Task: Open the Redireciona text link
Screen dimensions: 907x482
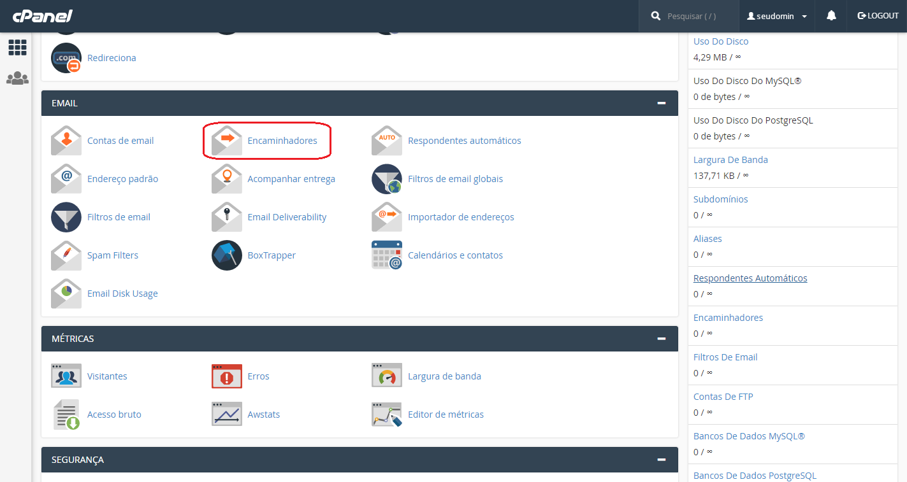Action: pos(112,58)
